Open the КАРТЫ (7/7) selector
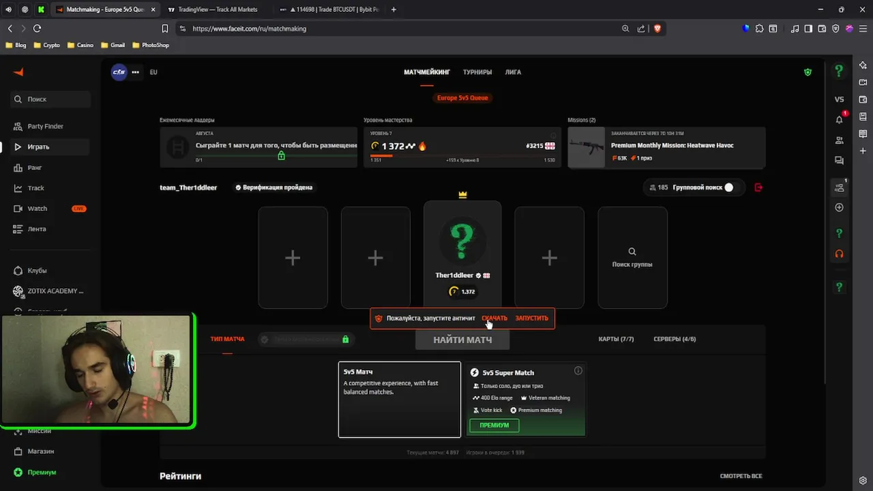This screenshot has width=873, height=491. pos(616,339)
